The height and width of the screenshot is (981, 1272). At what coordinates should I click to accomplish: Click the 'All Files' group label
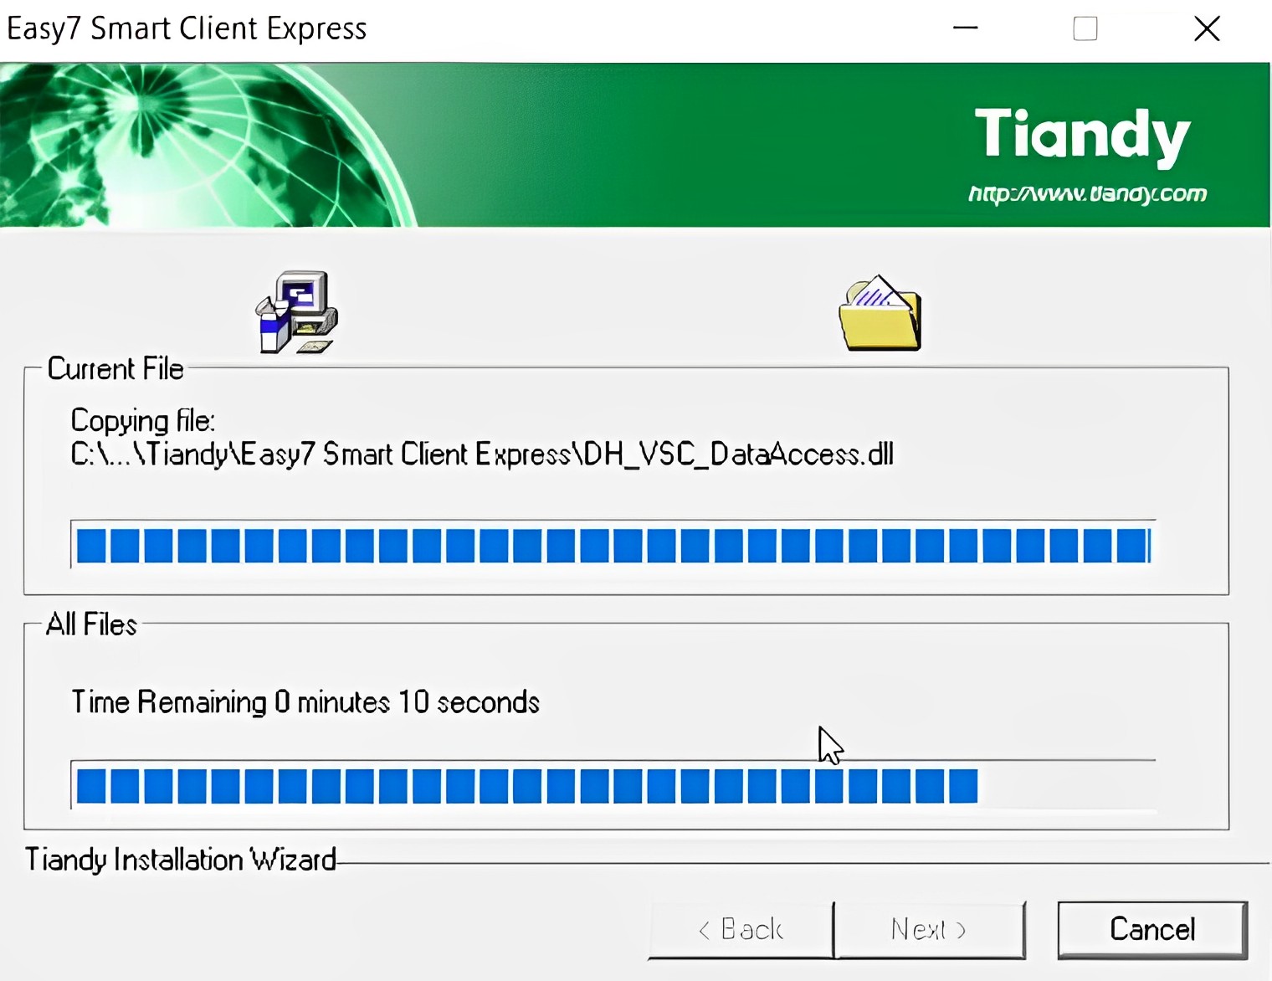(x=91, y=624)
